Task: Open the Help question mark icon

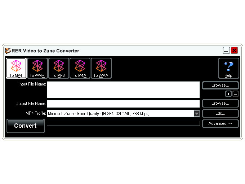Action: coord(228,68)
